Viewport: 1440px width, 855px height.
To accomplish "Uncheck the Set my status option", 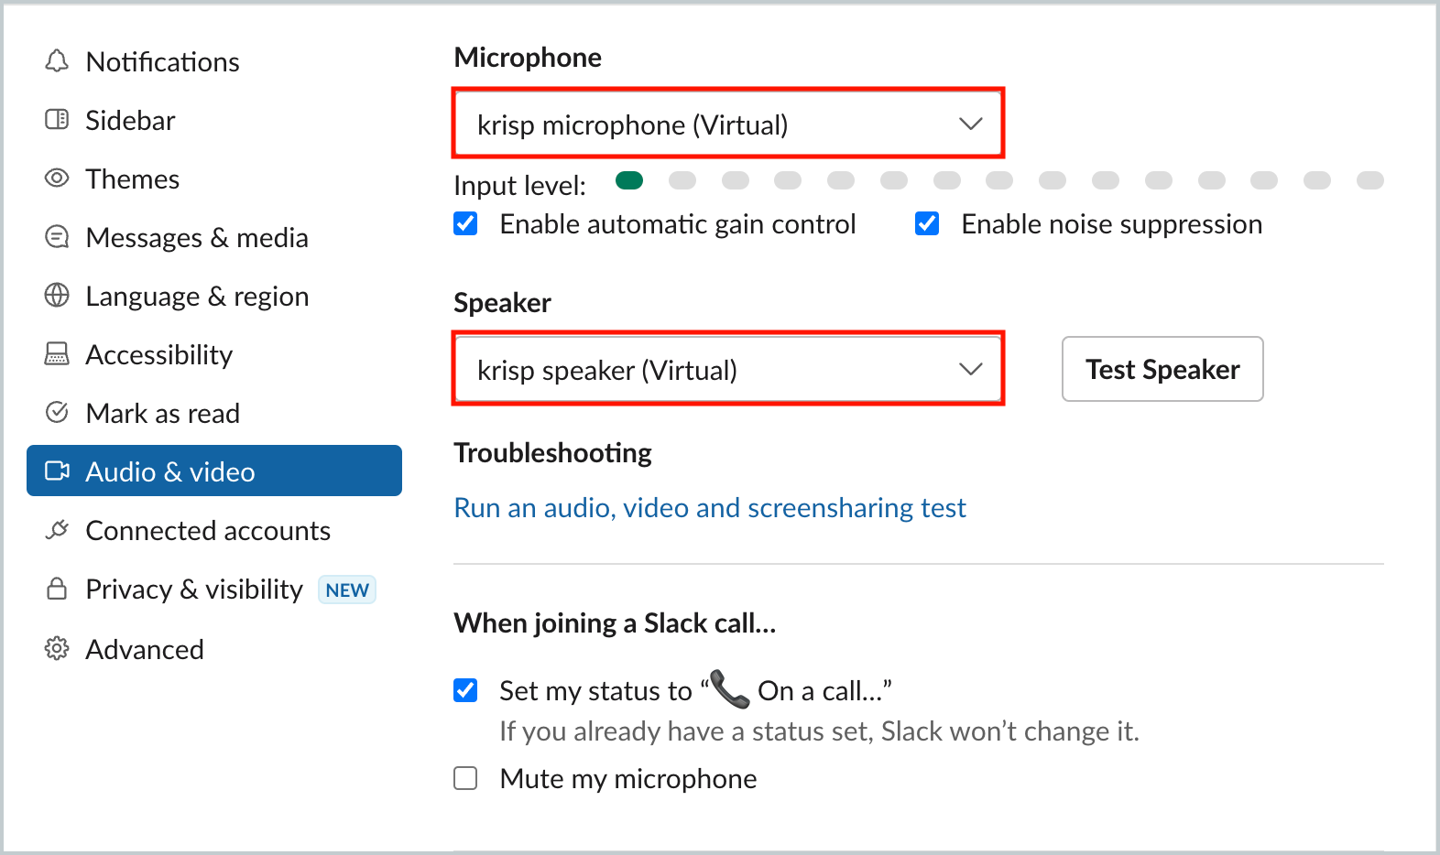I will (x=465, y=690).
